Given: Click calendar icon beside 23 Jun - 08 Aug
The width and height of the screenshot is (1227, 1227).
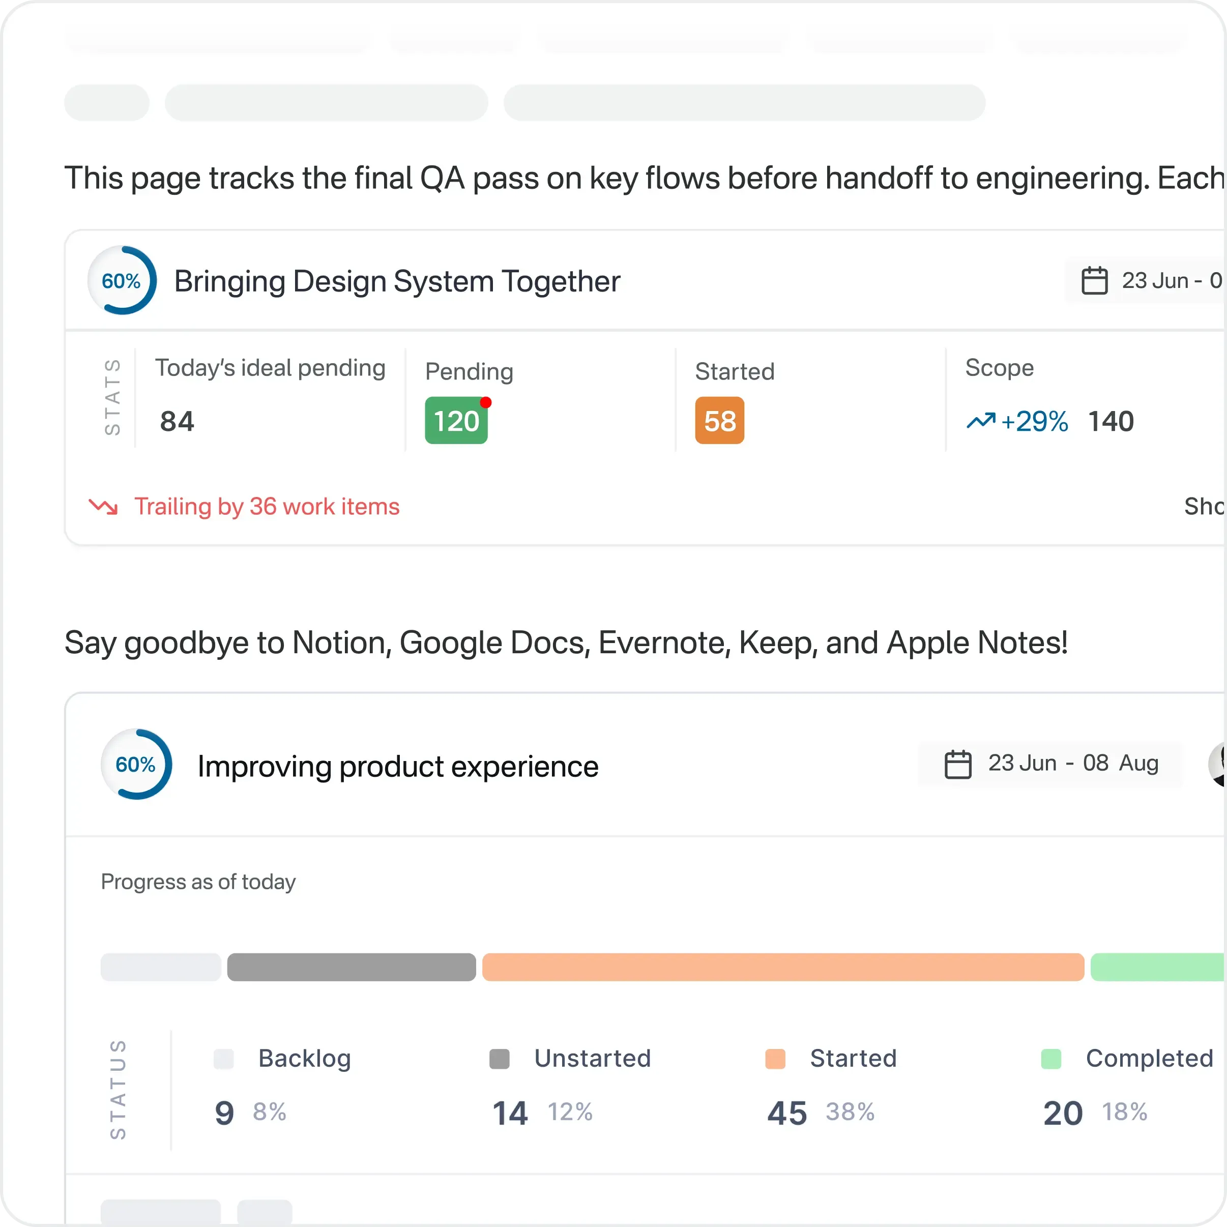Looking at the screenshot, I should point(958,764).
